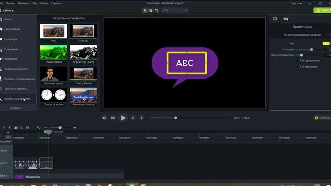Click the Запись record button
Viewport: 331px width, 186px height.
(x=7, y=10)
